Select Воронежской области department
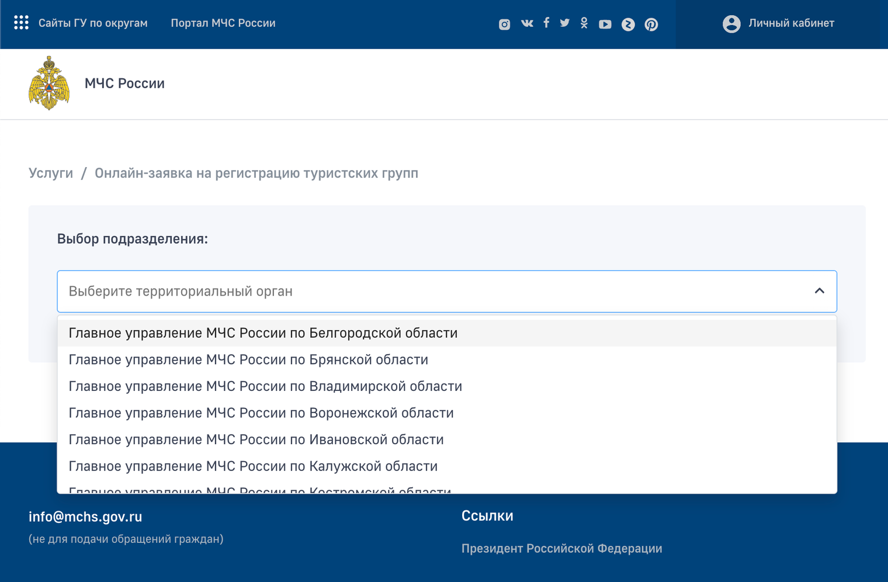 pos(447,413)
